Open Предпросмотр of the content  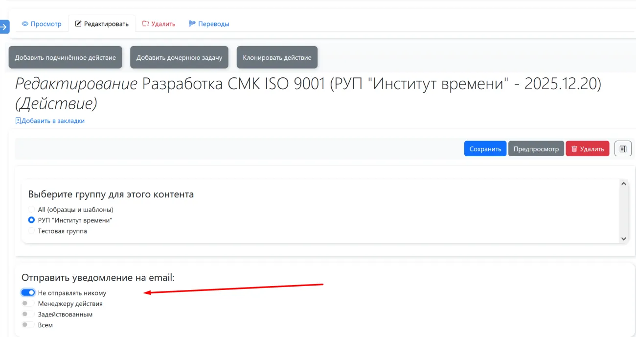pos(536,149)
